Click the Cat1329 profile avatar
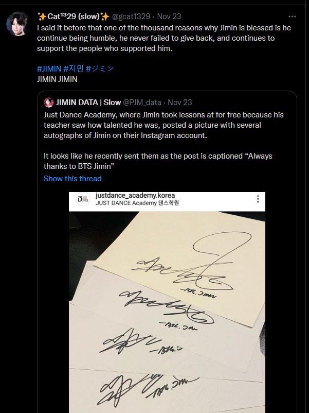 pyautogui.click(x=18, y=24)
